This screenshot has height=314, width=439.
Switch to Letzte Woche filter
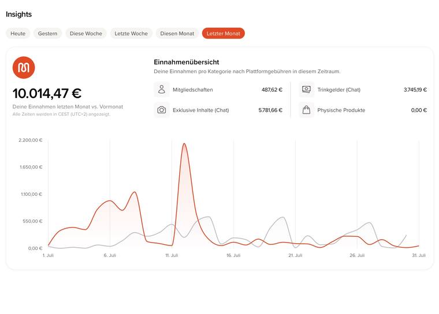[131, 33]
